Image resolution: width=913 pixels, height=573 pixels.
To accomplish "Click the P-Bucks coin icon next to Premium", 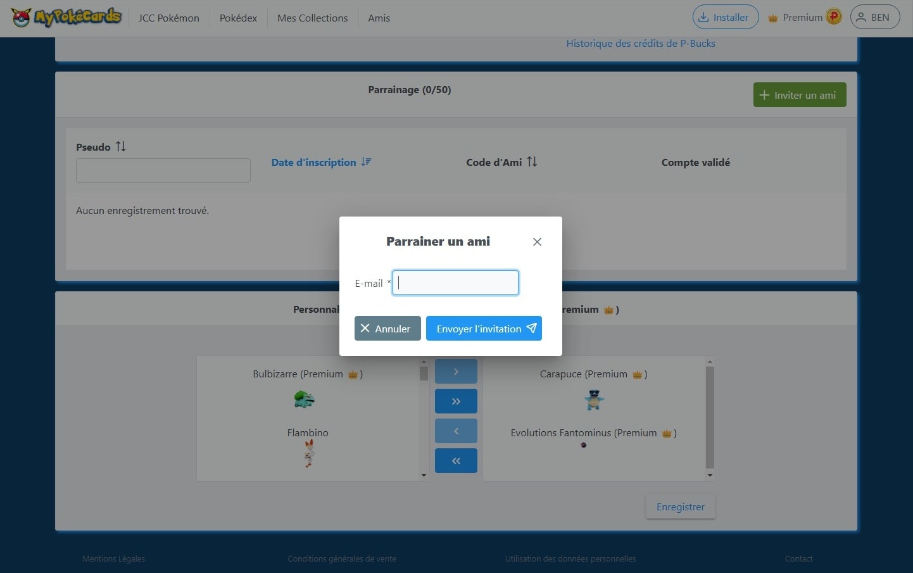I will tap(833, 16).
